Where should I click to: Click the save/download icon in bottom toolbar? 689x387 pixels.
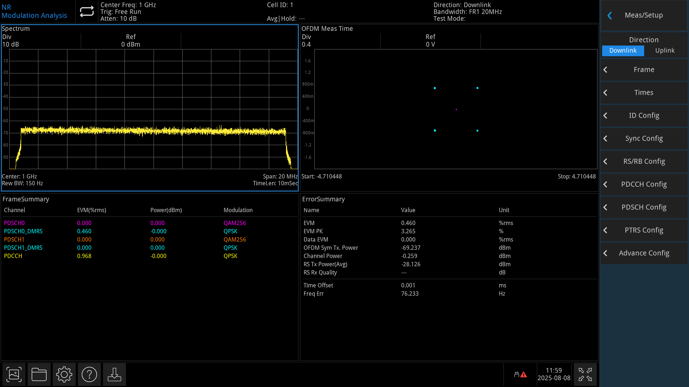(114, 374)
